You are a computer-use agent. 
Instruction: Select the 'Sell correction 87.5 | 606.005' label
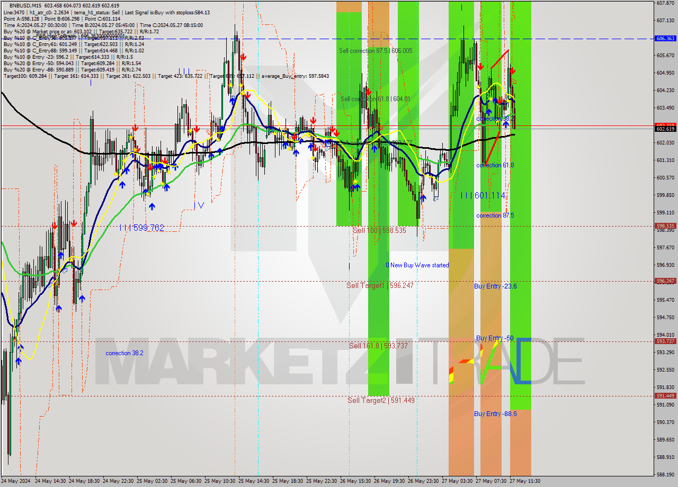[x=376, y=51]
